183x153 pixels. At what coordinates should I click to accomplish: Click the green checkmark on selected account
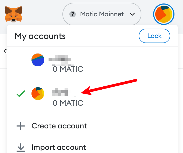tap(21, 94)
